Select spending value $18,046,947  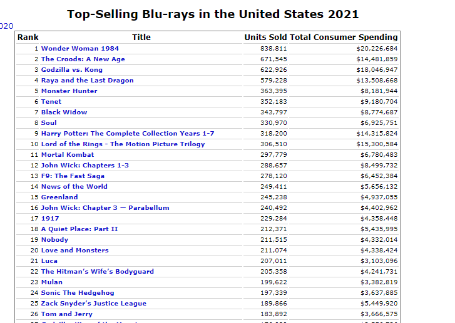[377, 70]
